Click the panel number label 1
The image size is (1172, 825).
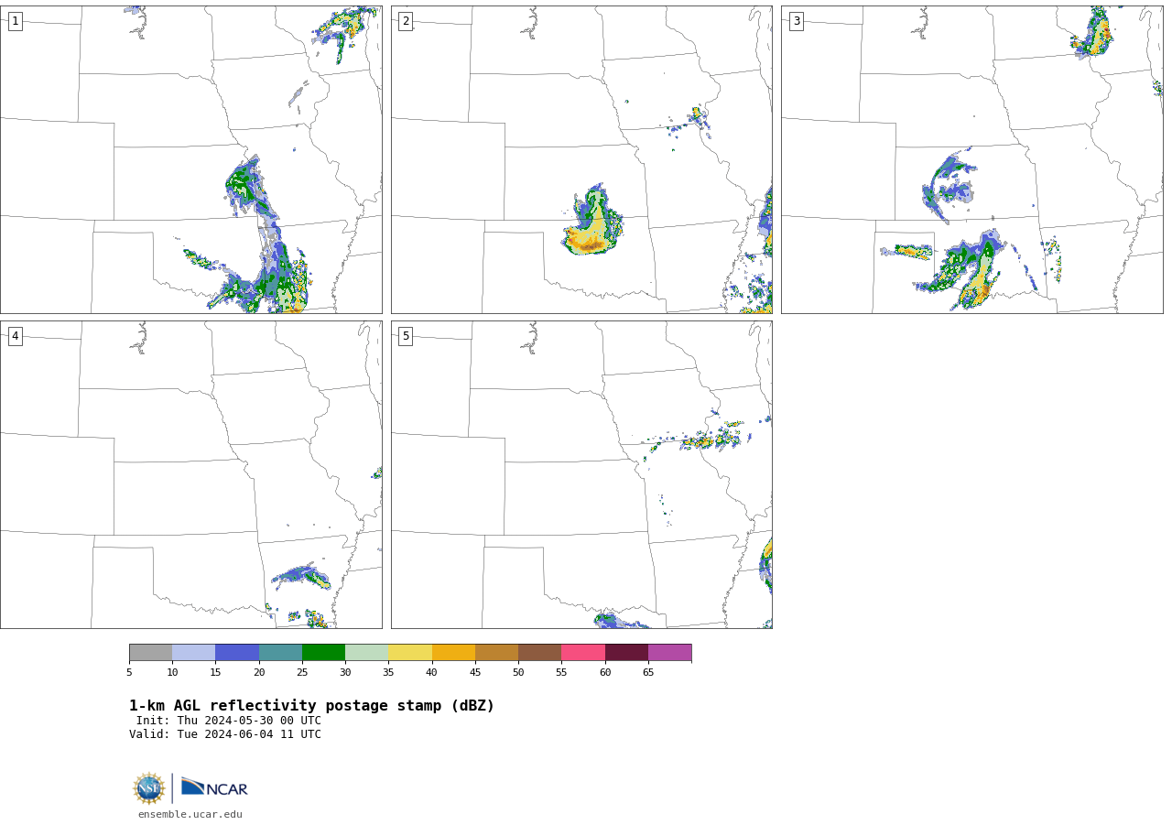(15, 21)
